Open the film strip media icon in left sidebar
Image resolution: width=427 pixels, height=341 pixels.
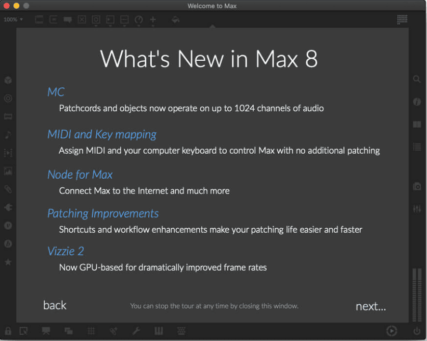[x=8, y=117]
